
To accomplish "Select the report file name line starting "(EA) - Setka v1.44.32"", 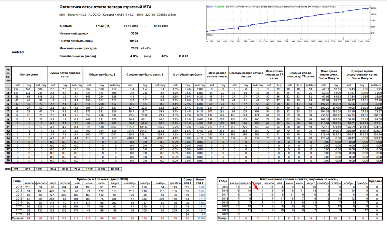I will point(118,14).
